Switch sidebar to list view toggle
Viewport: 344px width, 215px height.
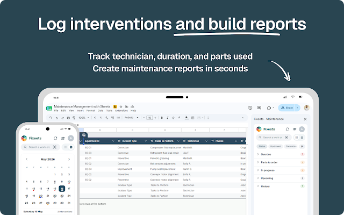click(297, 138)
